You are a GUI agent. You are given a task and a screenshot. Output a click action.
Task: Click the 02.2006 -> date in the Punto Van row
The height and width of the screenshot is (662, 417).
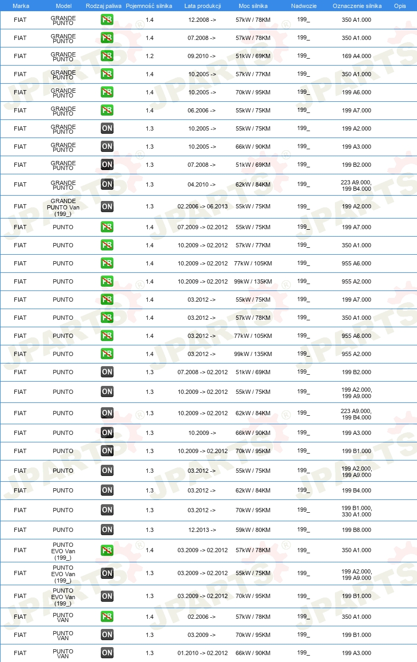tap(202, 617)
